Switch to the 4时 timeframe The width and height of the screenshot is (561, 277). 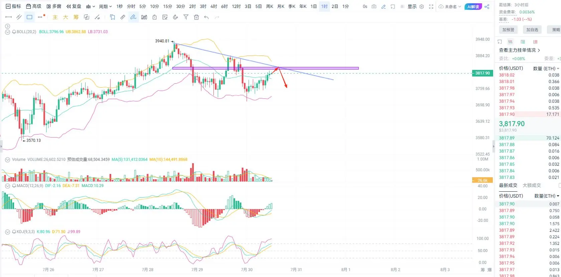point(214,6)
